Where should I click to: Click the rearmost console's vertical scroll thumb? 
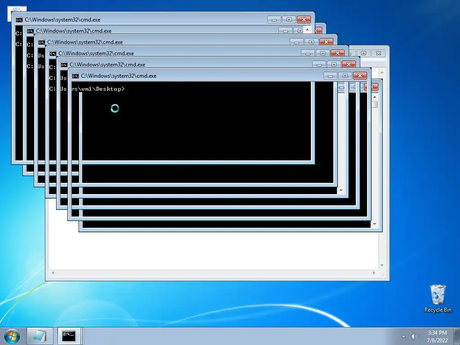pos(375,104)
